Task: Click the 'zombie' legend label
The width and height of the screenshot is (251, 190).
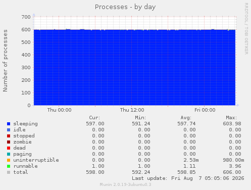Action: (x=22, y=142)
